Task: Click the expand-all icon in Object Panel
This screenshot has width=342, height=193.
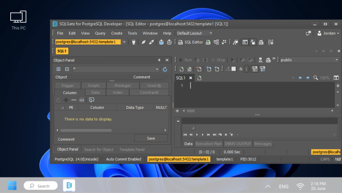Action: pyautogui.click(x=58, y=69)
